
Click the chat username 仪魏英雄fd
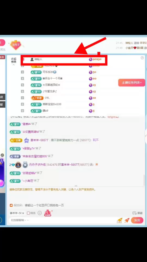31,132
